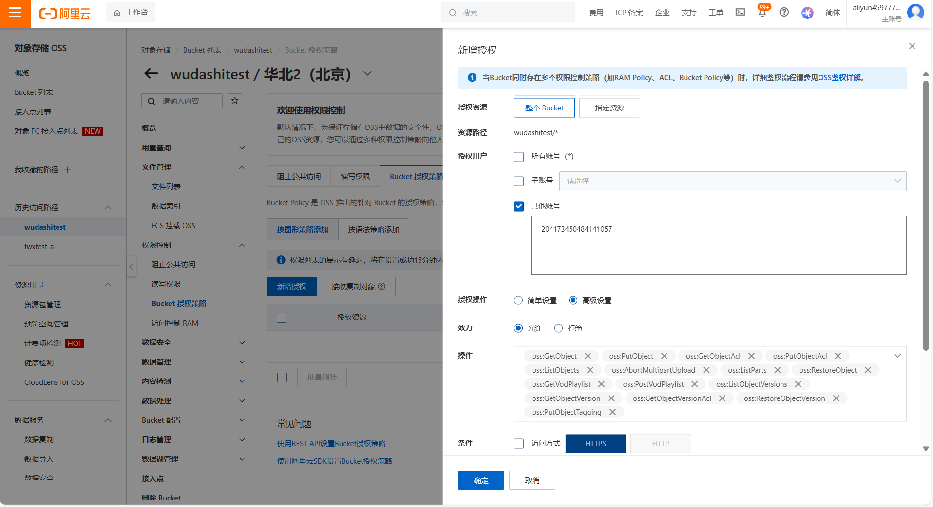Switch to 按语法策略添加 tab
Screen dimensions: 933x507
[x=374, y=230]
